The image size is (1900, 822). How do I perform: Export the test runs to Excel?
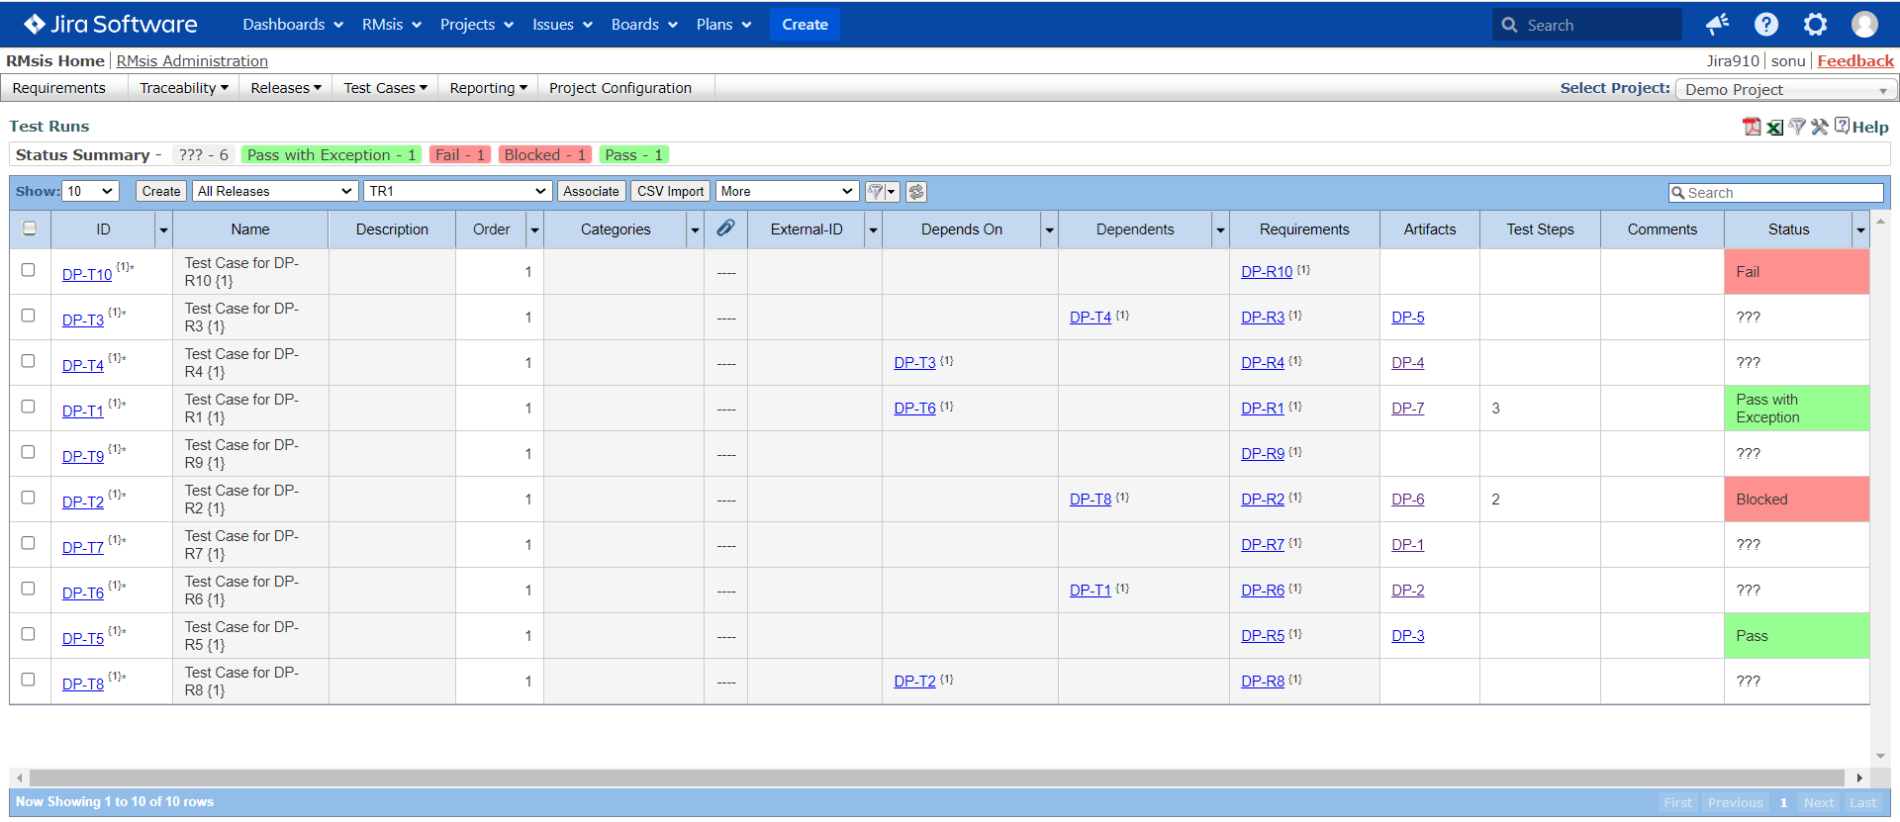point(1774,127)
